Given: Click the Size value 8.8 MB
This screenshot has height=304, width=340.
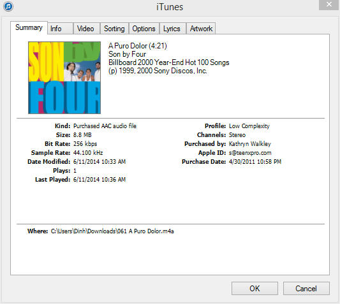Looking at the screenshot, I should [x=82, y=134].
